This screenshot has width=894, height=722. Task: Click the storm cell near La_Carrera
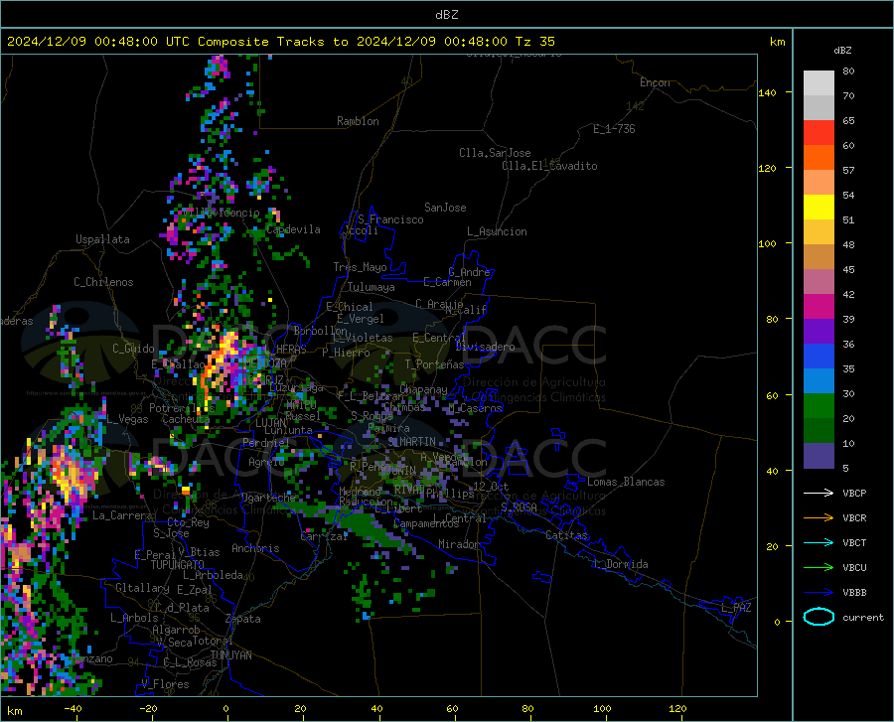(x=72, y=476)
